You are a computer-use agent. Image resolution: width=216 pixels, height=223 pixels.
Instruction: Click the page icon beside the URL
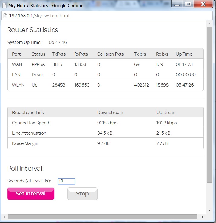click(5, 15)
